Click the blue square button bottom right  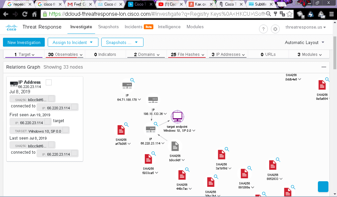[323, 186]
